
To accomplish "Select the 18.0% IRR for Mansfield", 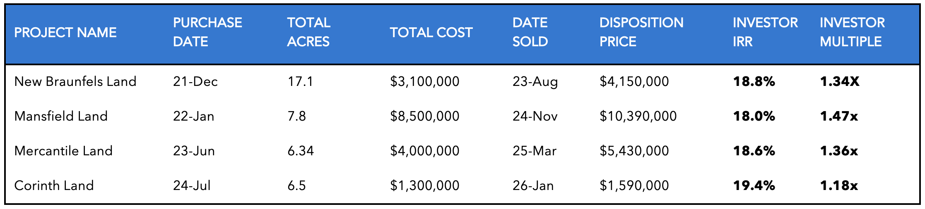I will click(754, 116).
